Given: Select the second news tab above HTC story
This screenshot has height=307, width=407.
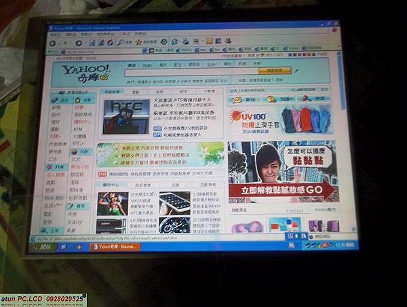Looking at the screenshot, I should tap(136, 92).
